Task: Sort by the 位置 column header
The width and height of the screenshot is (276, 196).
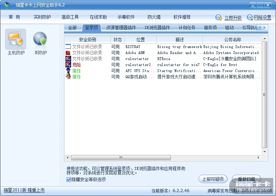Action: tap(140, 40)
